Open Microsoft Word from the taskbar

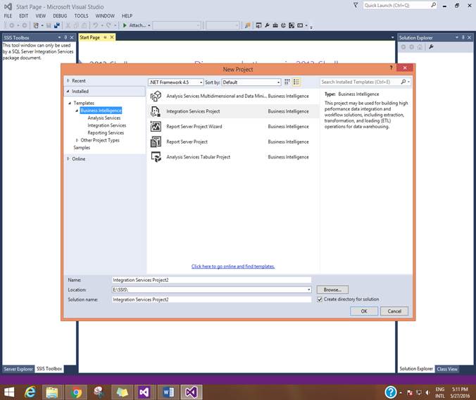[x=168, y=392]
